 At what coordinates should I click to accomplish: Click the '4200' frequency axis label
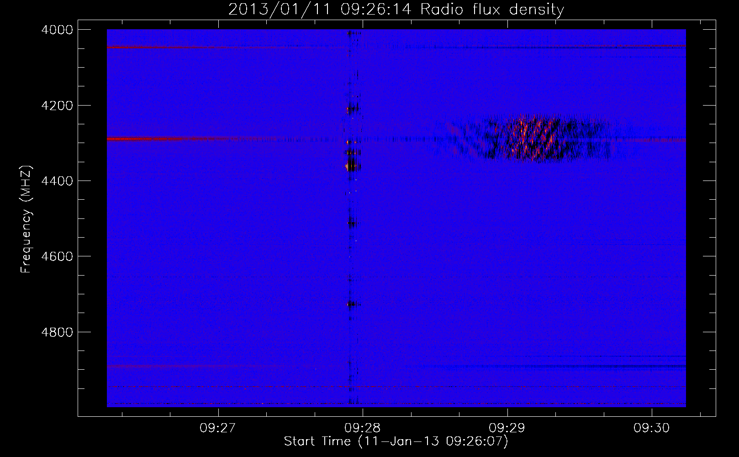pos(57,106)
